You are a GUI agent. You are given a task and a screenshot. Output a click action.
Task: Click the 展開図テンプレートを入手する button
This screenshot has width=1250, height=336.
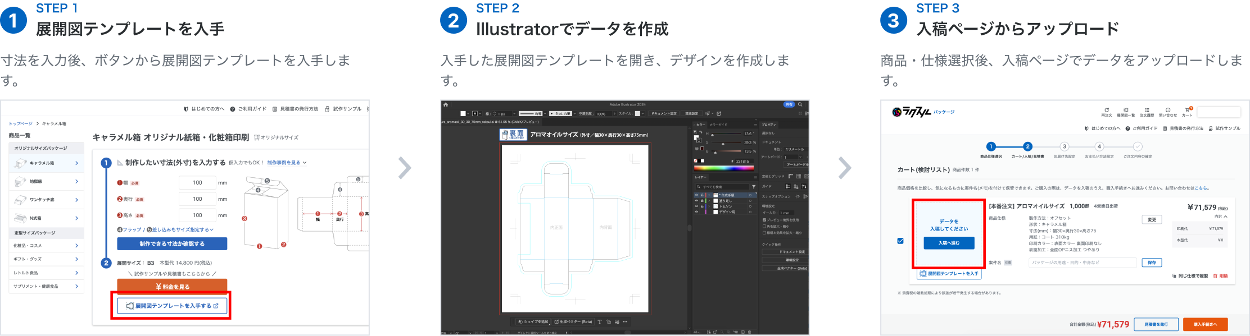click(x=172, y=306)
